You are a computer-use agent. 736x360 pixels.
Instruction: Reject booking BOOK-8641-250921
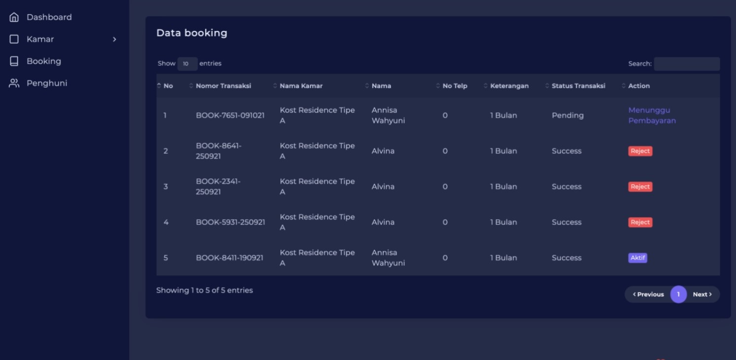coord(640,151)
